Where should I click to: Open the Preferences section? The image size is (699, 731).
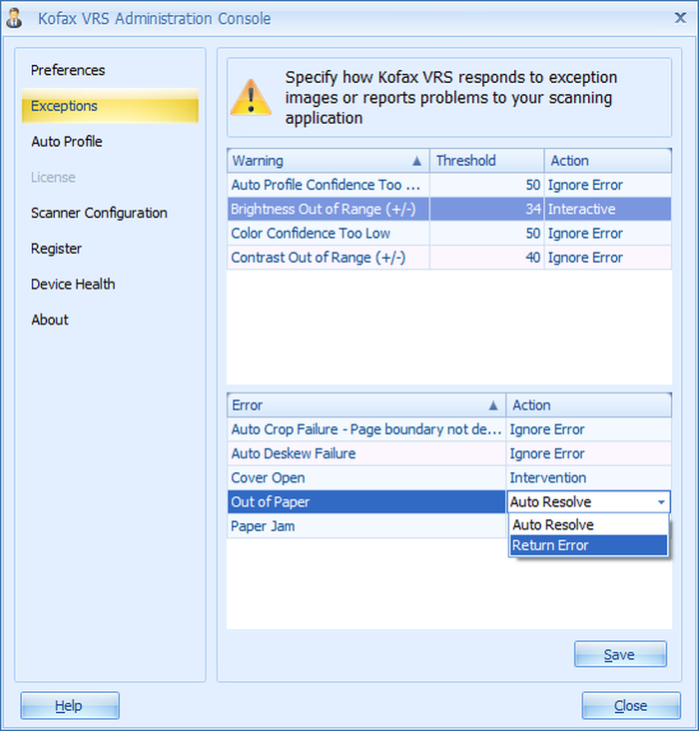tap(68, 70)
